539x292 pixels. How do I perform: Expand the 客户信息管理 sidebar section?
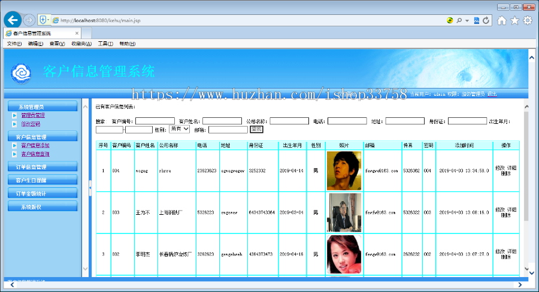43,136
